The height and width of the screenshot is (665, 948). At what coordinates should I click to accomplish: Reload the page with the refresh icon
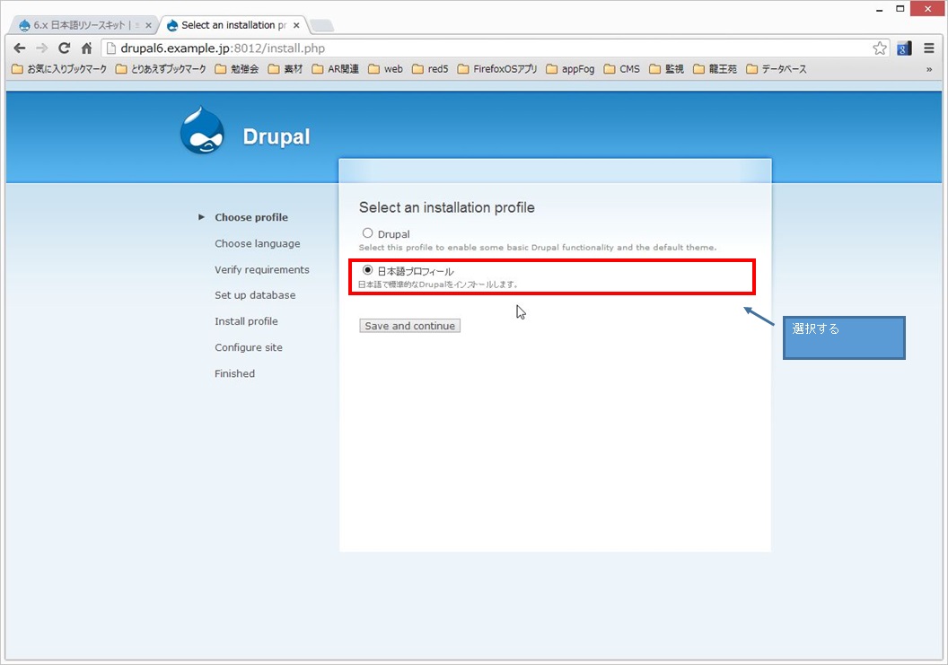pyautogui.click(x=64, y=48)
